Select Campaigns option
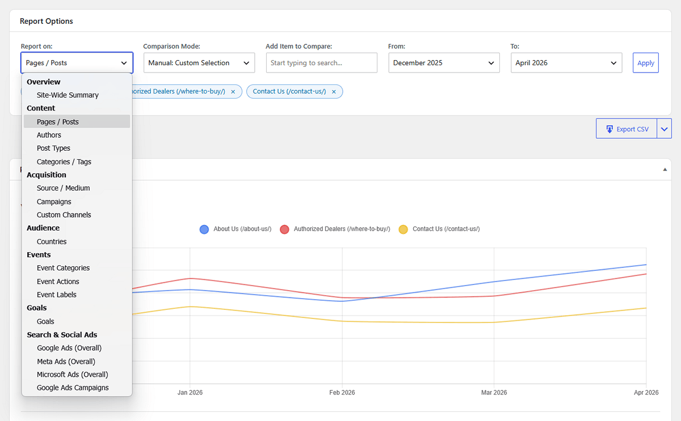Image resolution: width=681 pixels, height=421 pixels. click(x=77, y=202)
